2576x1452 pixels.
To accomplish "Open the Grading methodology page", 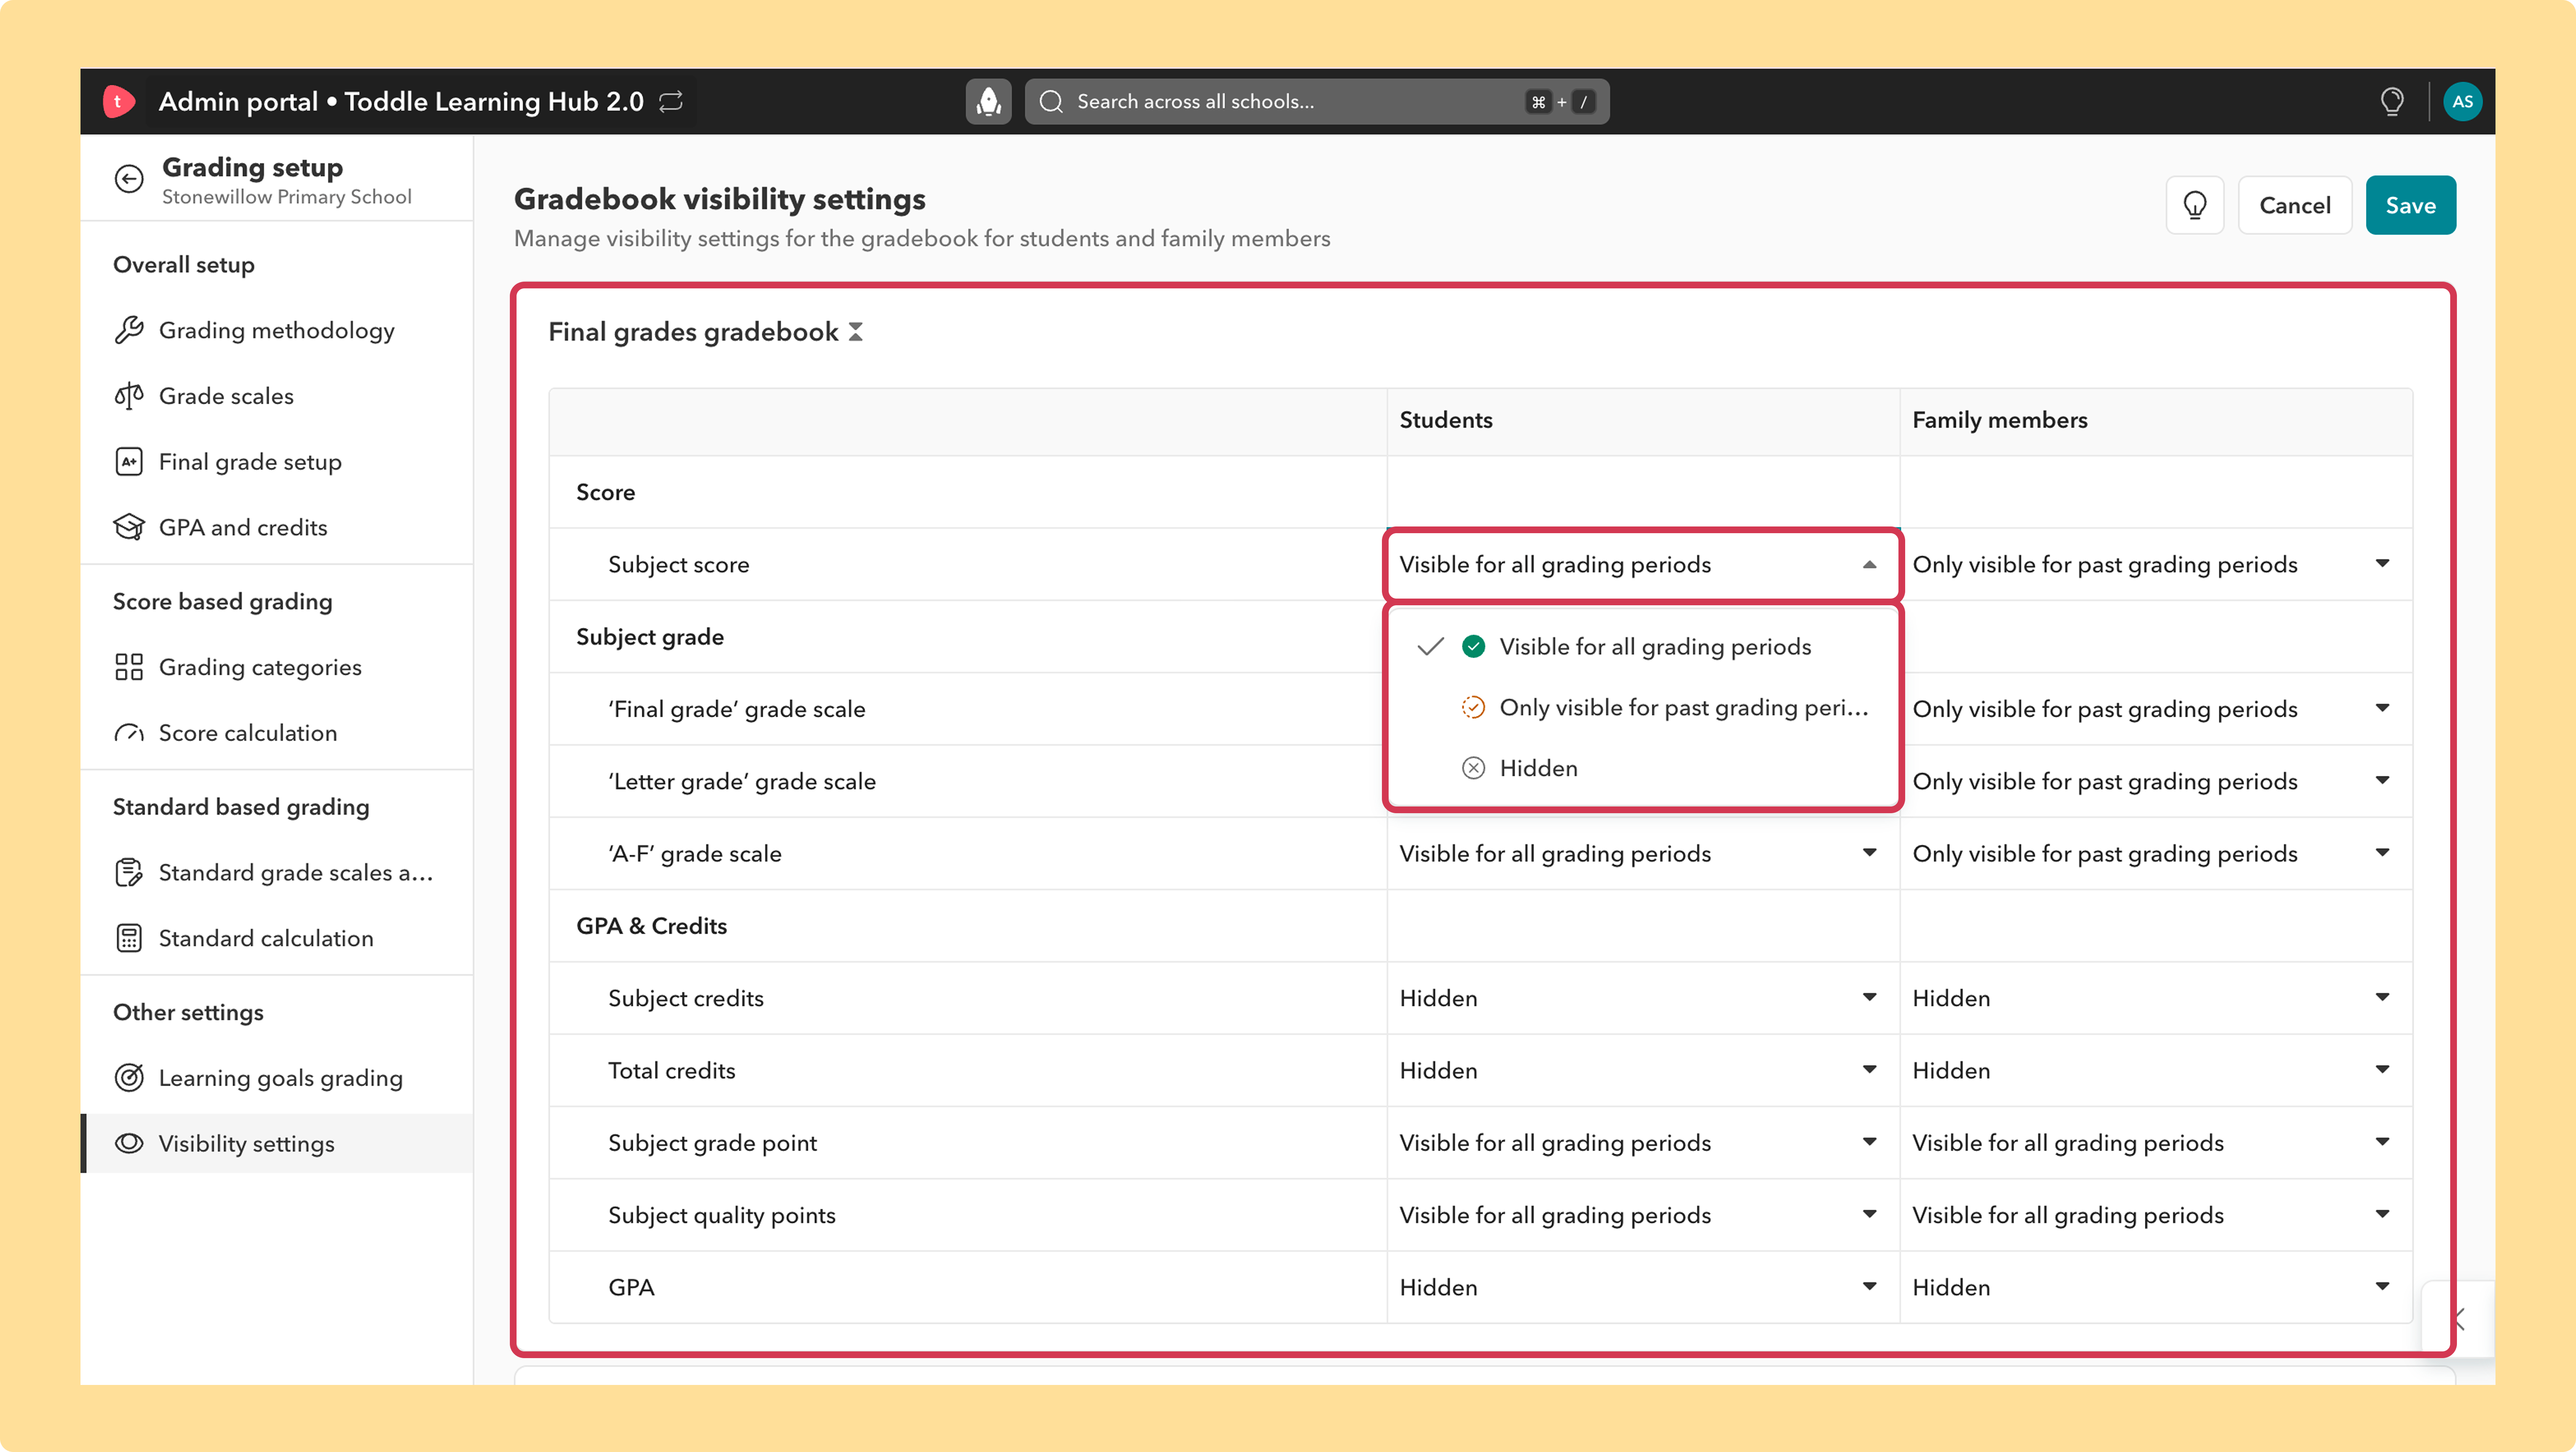I will 276,330.
